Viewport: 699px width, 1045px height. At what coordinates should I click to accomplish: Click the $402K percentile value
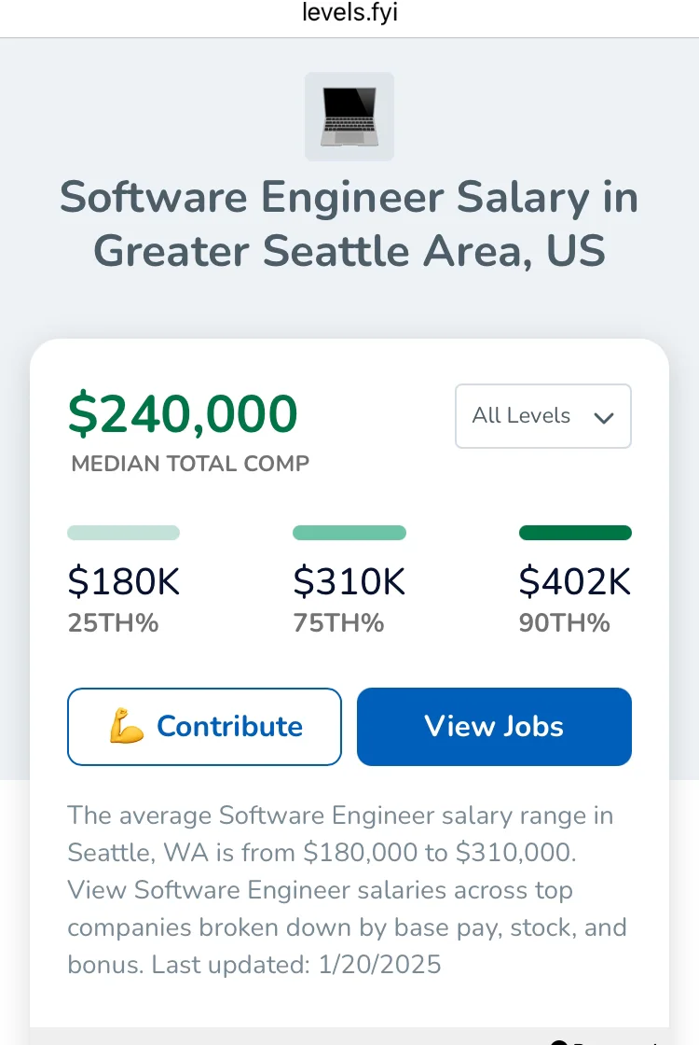click(575, 581)
